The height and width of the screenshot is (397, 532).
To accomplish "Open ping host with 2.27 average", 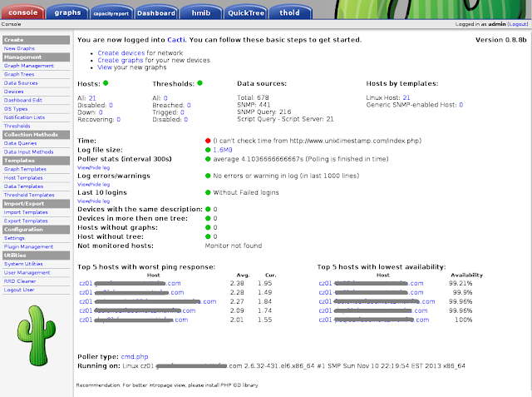I will [x=148, y=301].
